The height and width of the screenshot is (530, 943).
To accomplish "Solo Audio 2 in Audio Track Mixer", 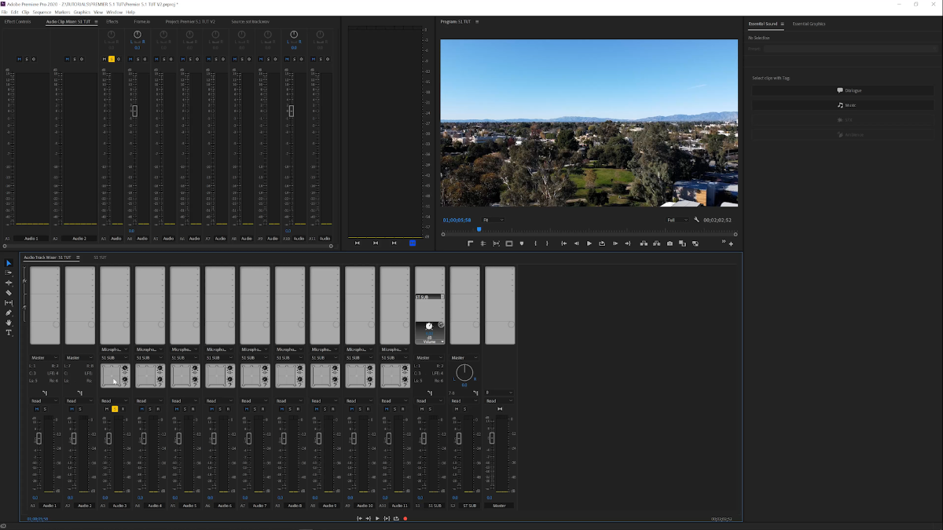I will pos(80,409).
